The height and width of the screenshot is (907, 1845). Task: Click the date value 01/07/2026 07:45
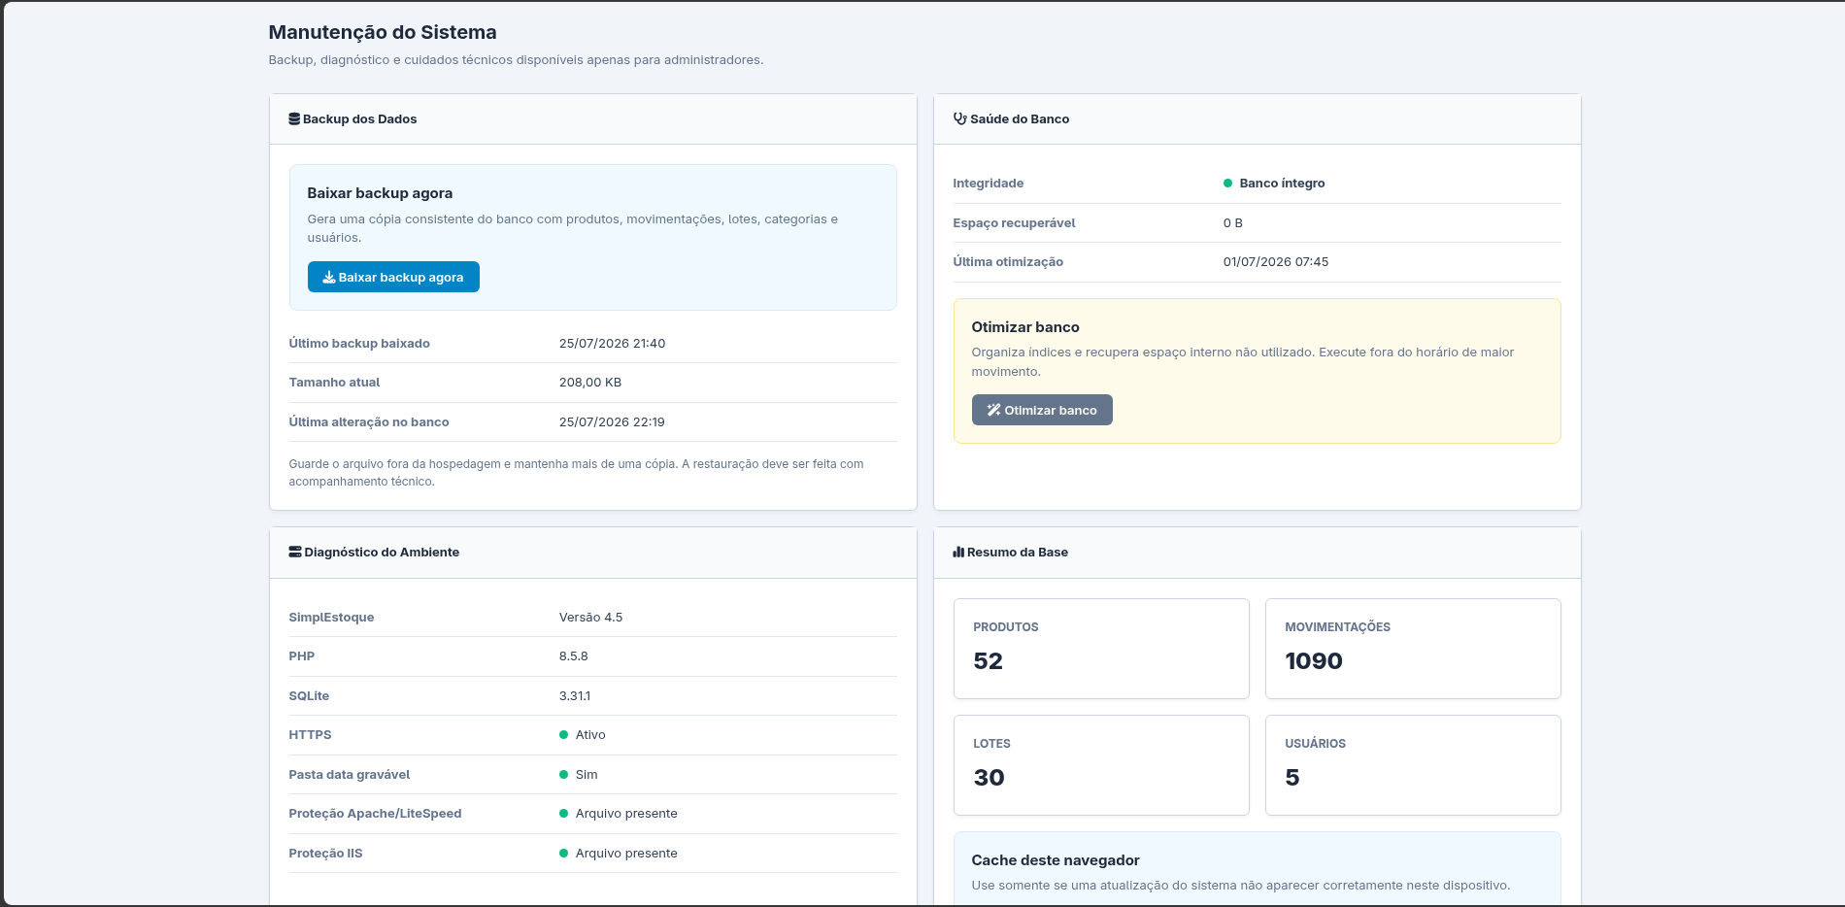(x=1276, y=261)
